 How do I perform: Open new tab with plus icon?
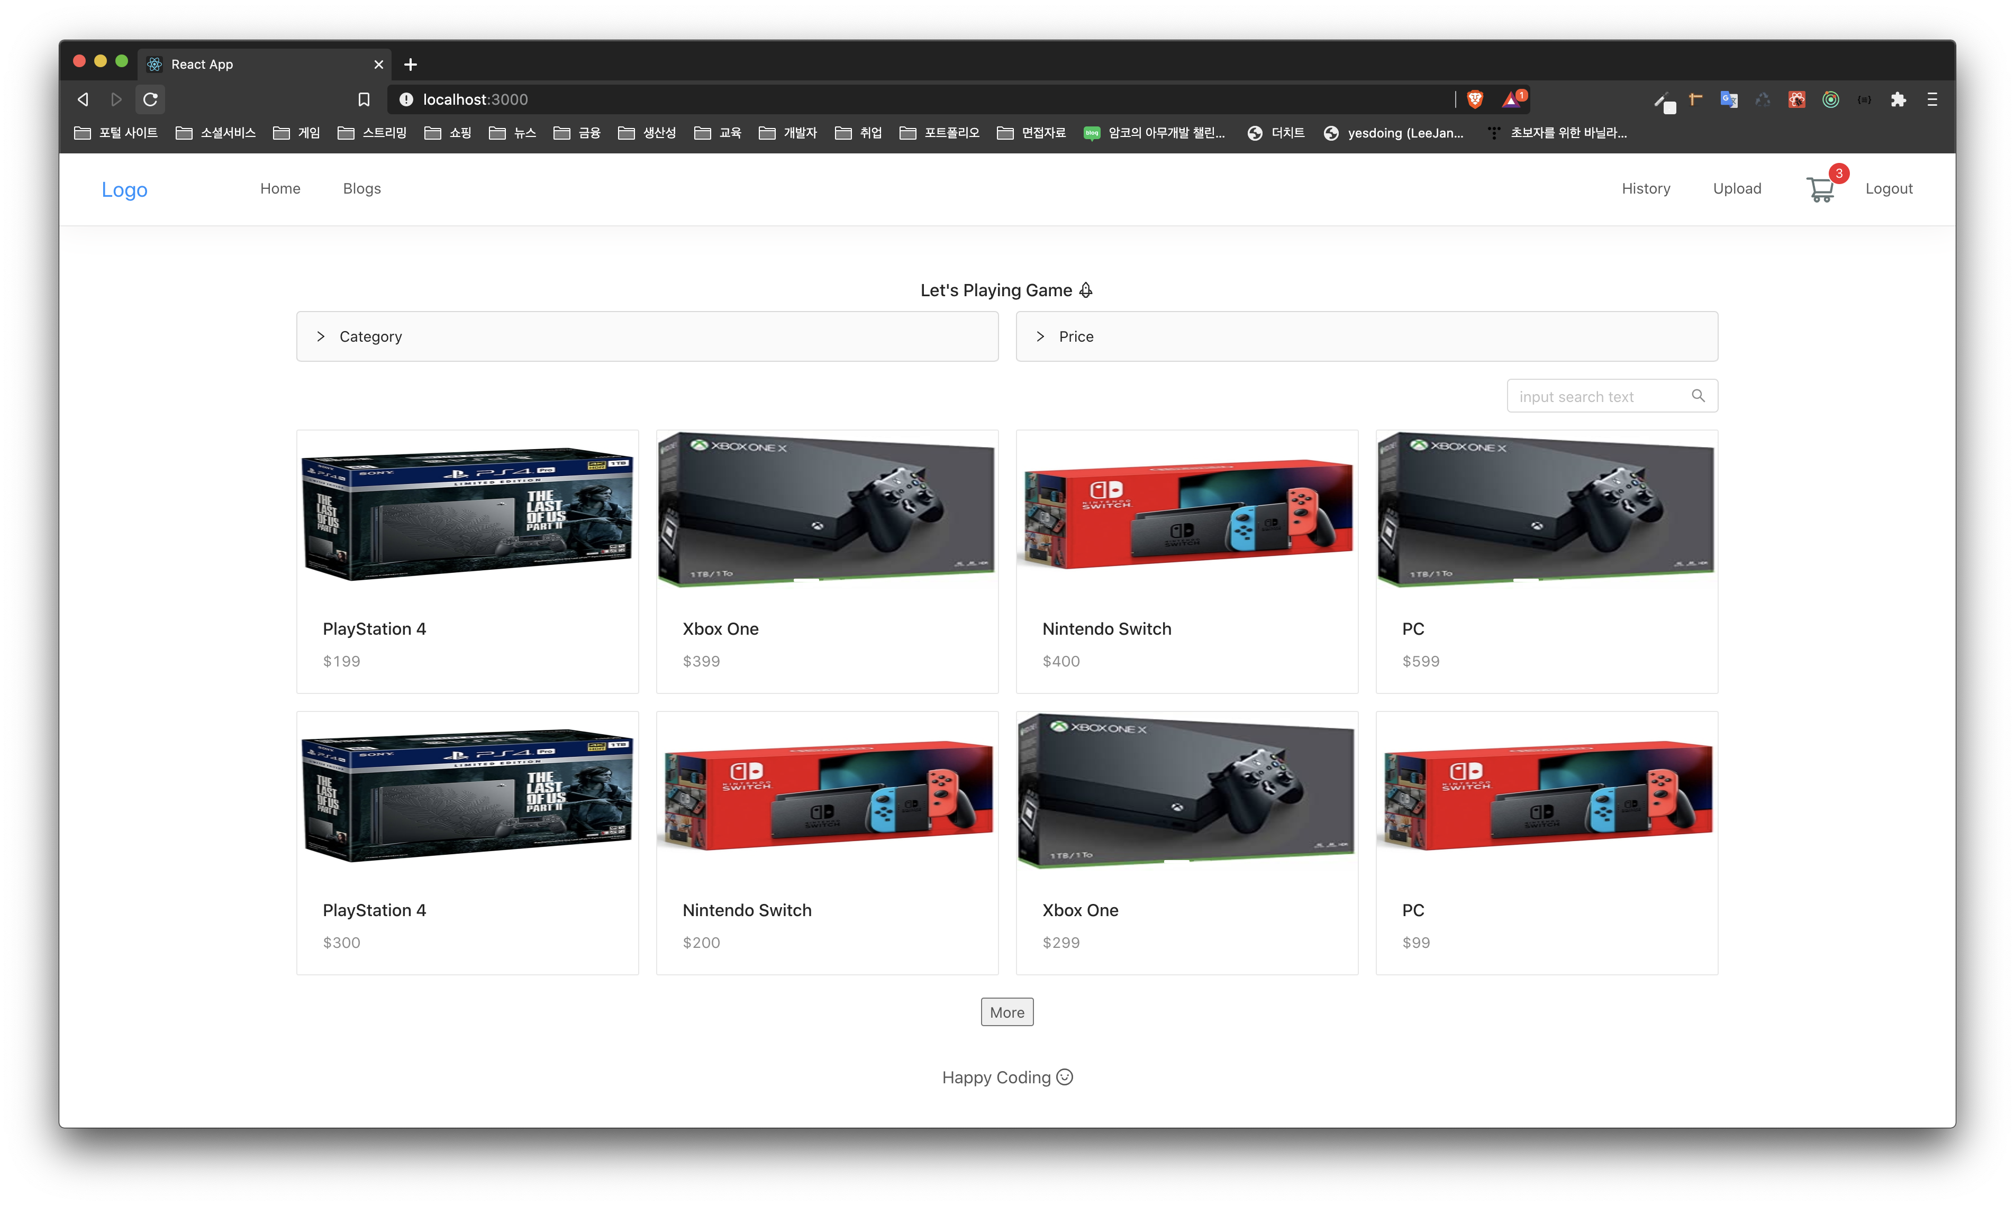[411, 64]
